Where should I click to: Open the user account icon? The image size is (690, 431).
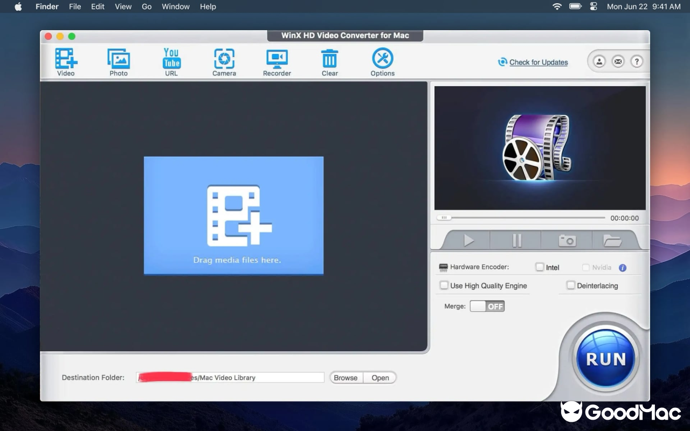(599, 61)
